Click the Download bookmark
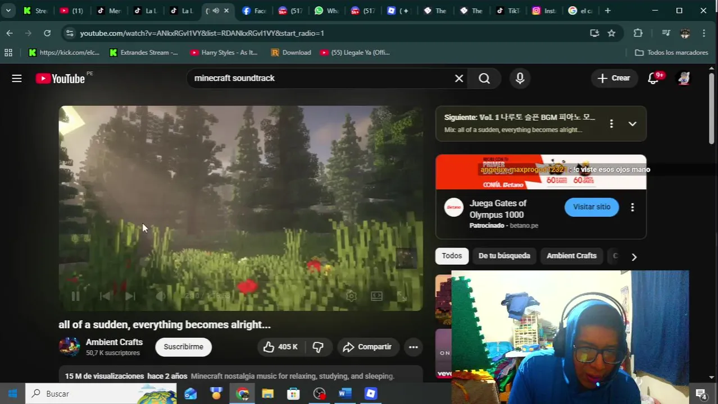 291,52
